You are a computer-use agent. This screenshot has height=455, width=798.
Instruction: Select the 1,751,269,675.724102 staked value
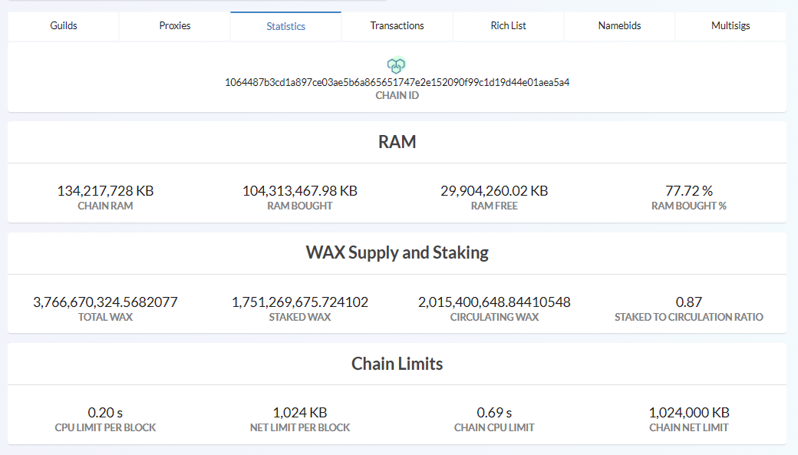[300, 302]
